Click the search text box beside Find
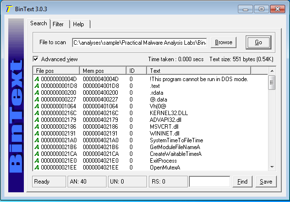290x202 pixels. pos(210,182)
